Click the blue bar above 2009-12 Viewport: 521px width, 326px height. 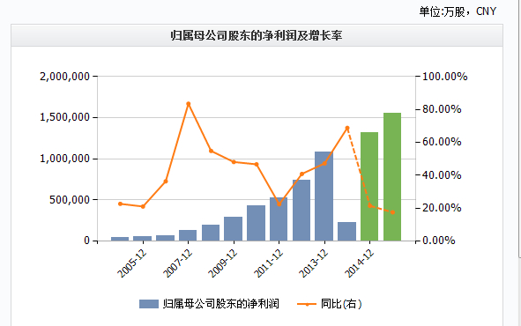pyautogui.click(x=233, y=229)
